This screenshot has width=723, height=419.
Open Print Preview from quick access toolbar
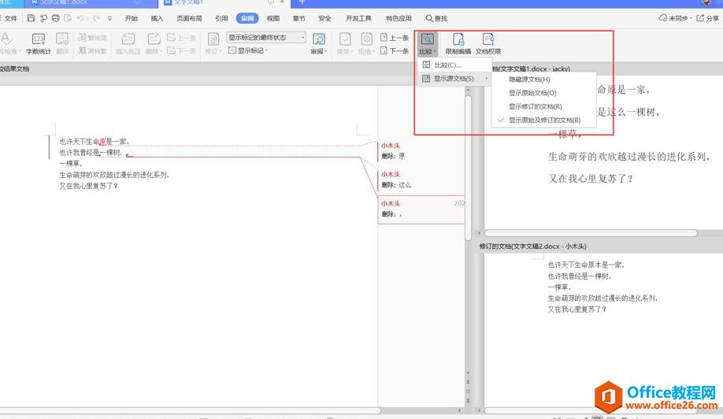tap(68, 18)
